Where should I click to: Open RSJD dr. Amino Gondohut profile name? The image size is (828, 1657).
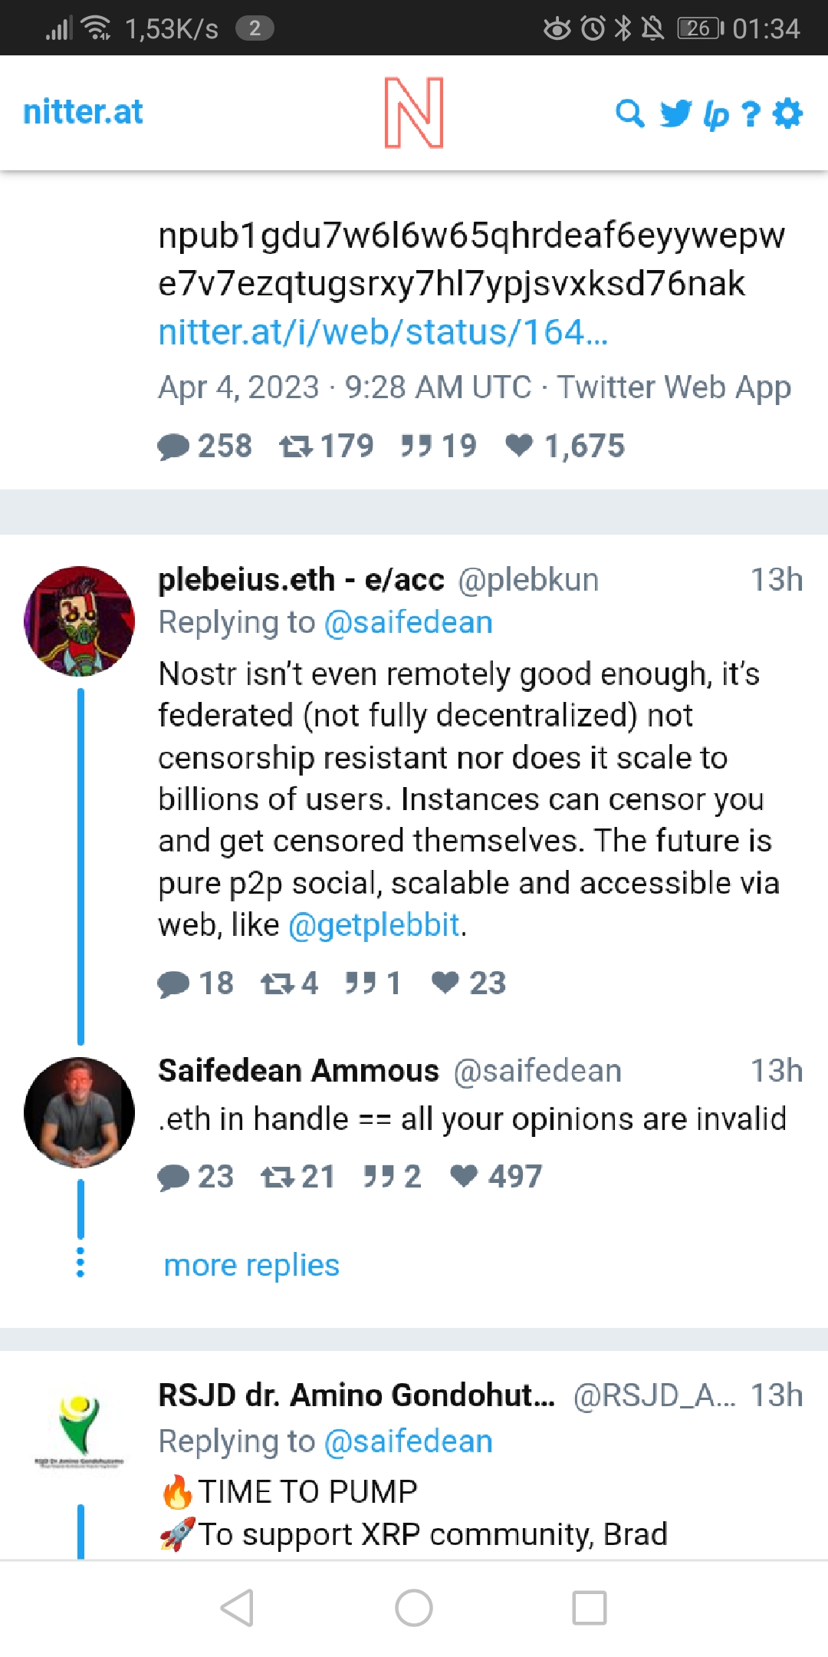coord(356,1395)
